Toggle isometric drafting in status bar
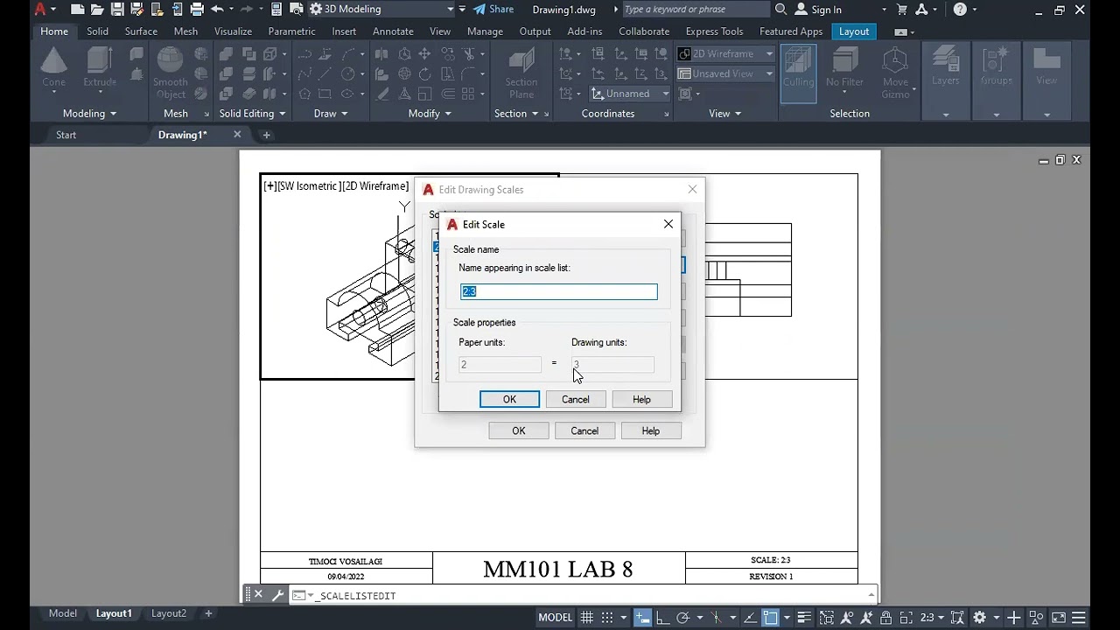This screenshot has height=630, width=1120. coord(717,617)
